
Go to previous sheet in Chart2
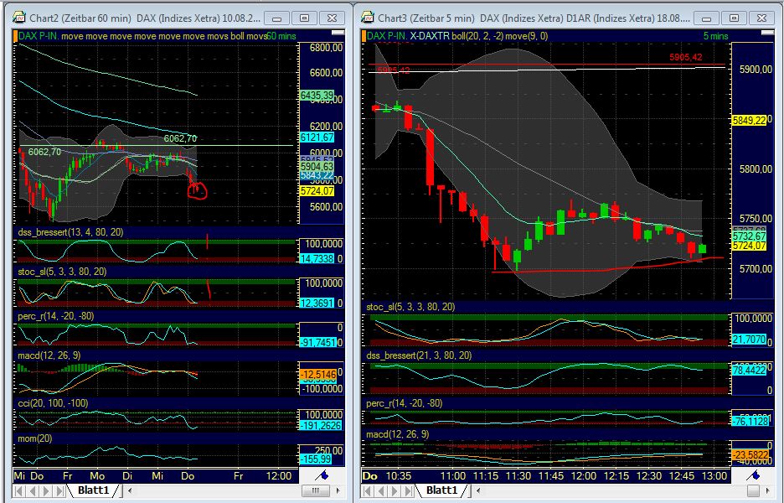[33, 491]
